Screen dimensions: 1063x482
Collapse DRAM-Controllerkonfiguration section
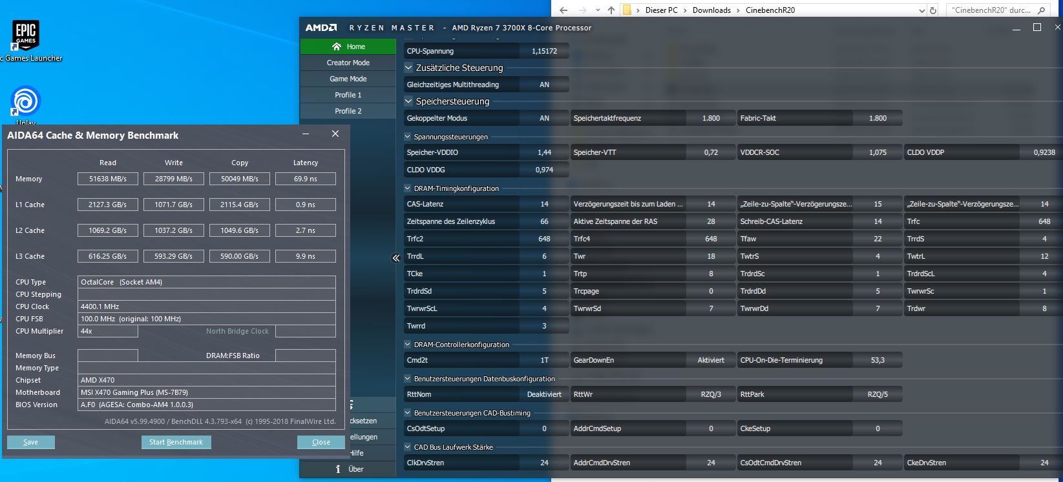[x=408, y=345]
